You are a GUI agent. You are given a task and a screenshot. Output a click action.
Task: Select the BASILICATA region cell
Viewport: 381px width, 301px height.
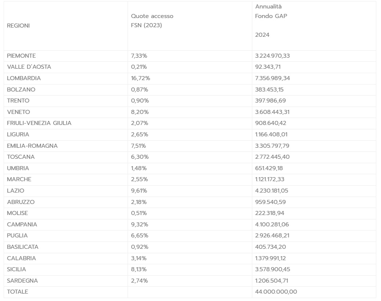click(x=23, y=247)
